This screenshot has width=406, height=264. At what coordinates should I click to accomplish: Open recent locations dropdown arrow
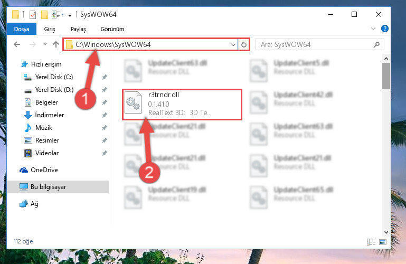(45, 44)
